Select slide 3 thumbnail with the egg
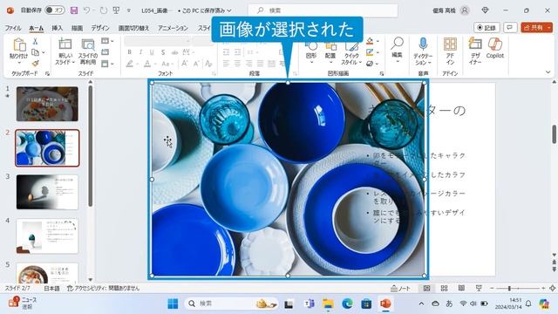Image resolution: width=558 pixels, height=314 pixels. [47, 192]
